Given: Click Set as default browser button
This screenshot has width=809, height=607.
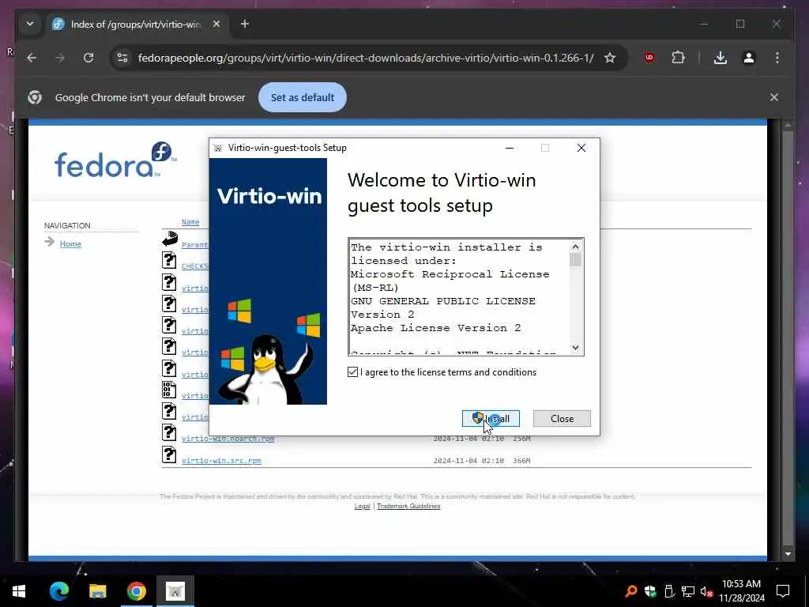Looking at the screenshot, I should (x=303, y=97).
